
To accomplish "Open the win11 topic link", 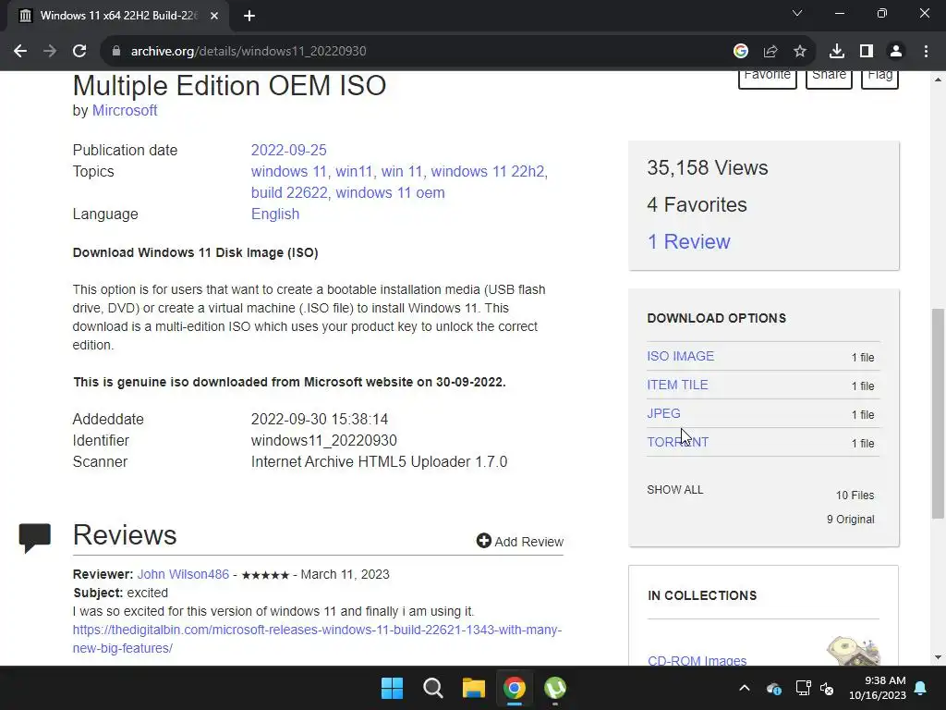I will pyautogui.click(x=354, y=171).
